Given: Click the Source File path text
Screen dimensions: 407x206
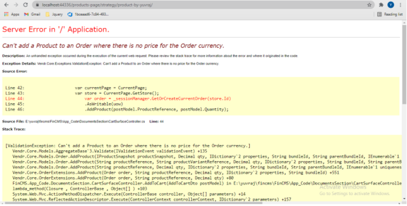Looking at the screenshot, I should (x=85, y=122).
